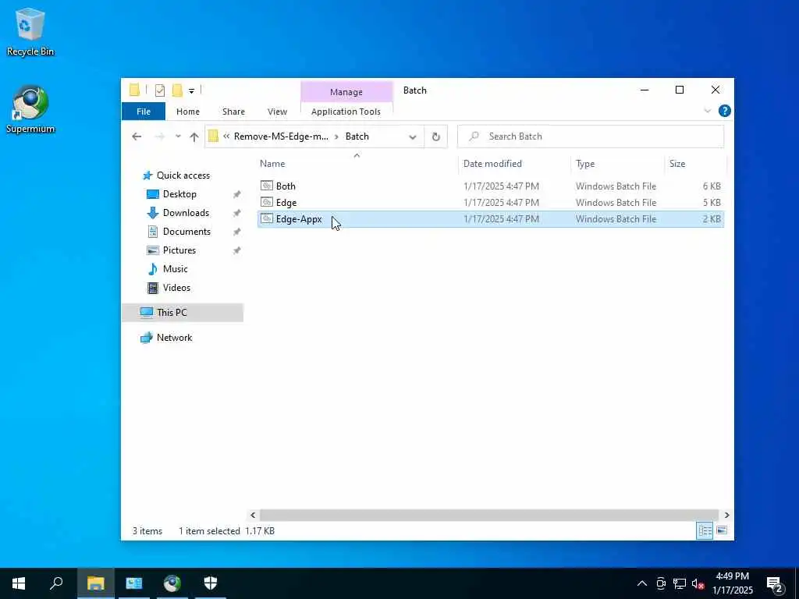Click the Server Manager taskbar icon

click(x=134, y=583)
